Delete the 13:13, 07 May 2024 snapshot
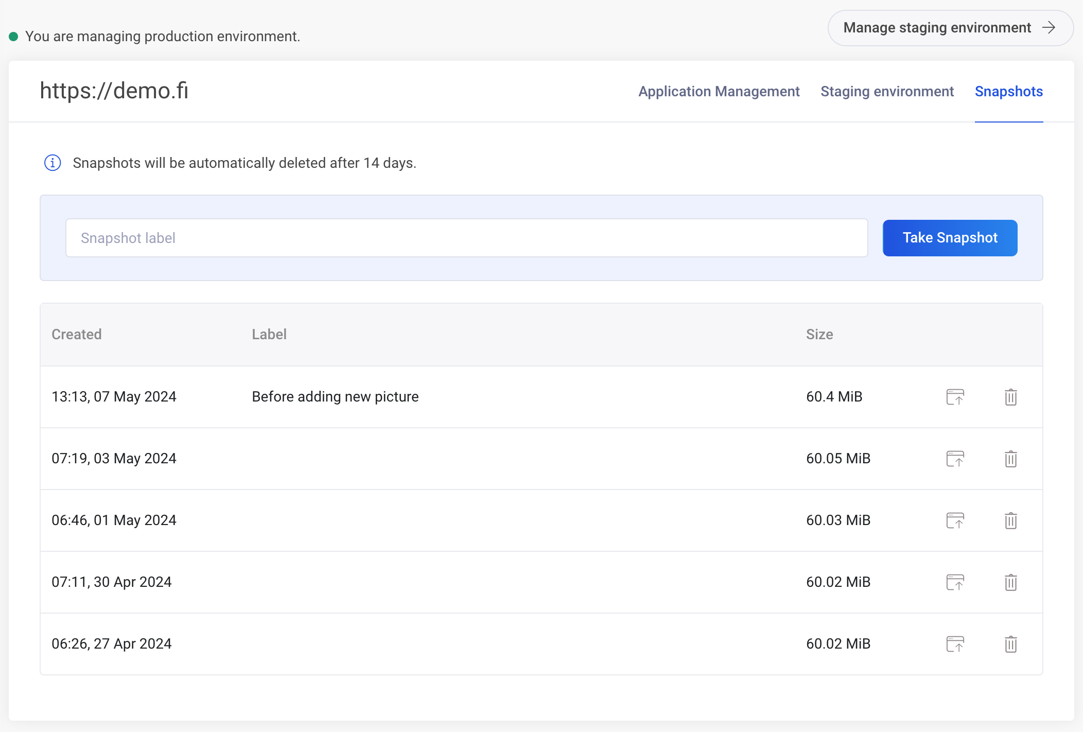 coord(1010,397)
